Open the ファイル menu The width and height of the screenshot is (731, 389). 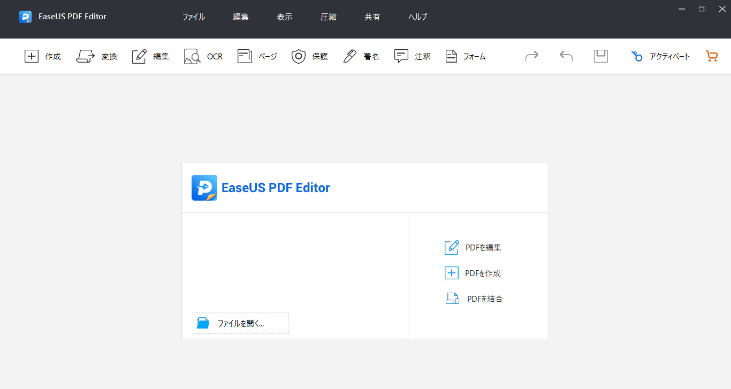194,17
